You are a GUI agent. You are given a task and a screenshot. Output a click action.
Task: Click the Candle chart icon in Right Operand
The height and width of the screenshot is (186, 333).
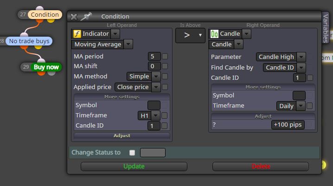pyautogui.click(x=214, y=34)
